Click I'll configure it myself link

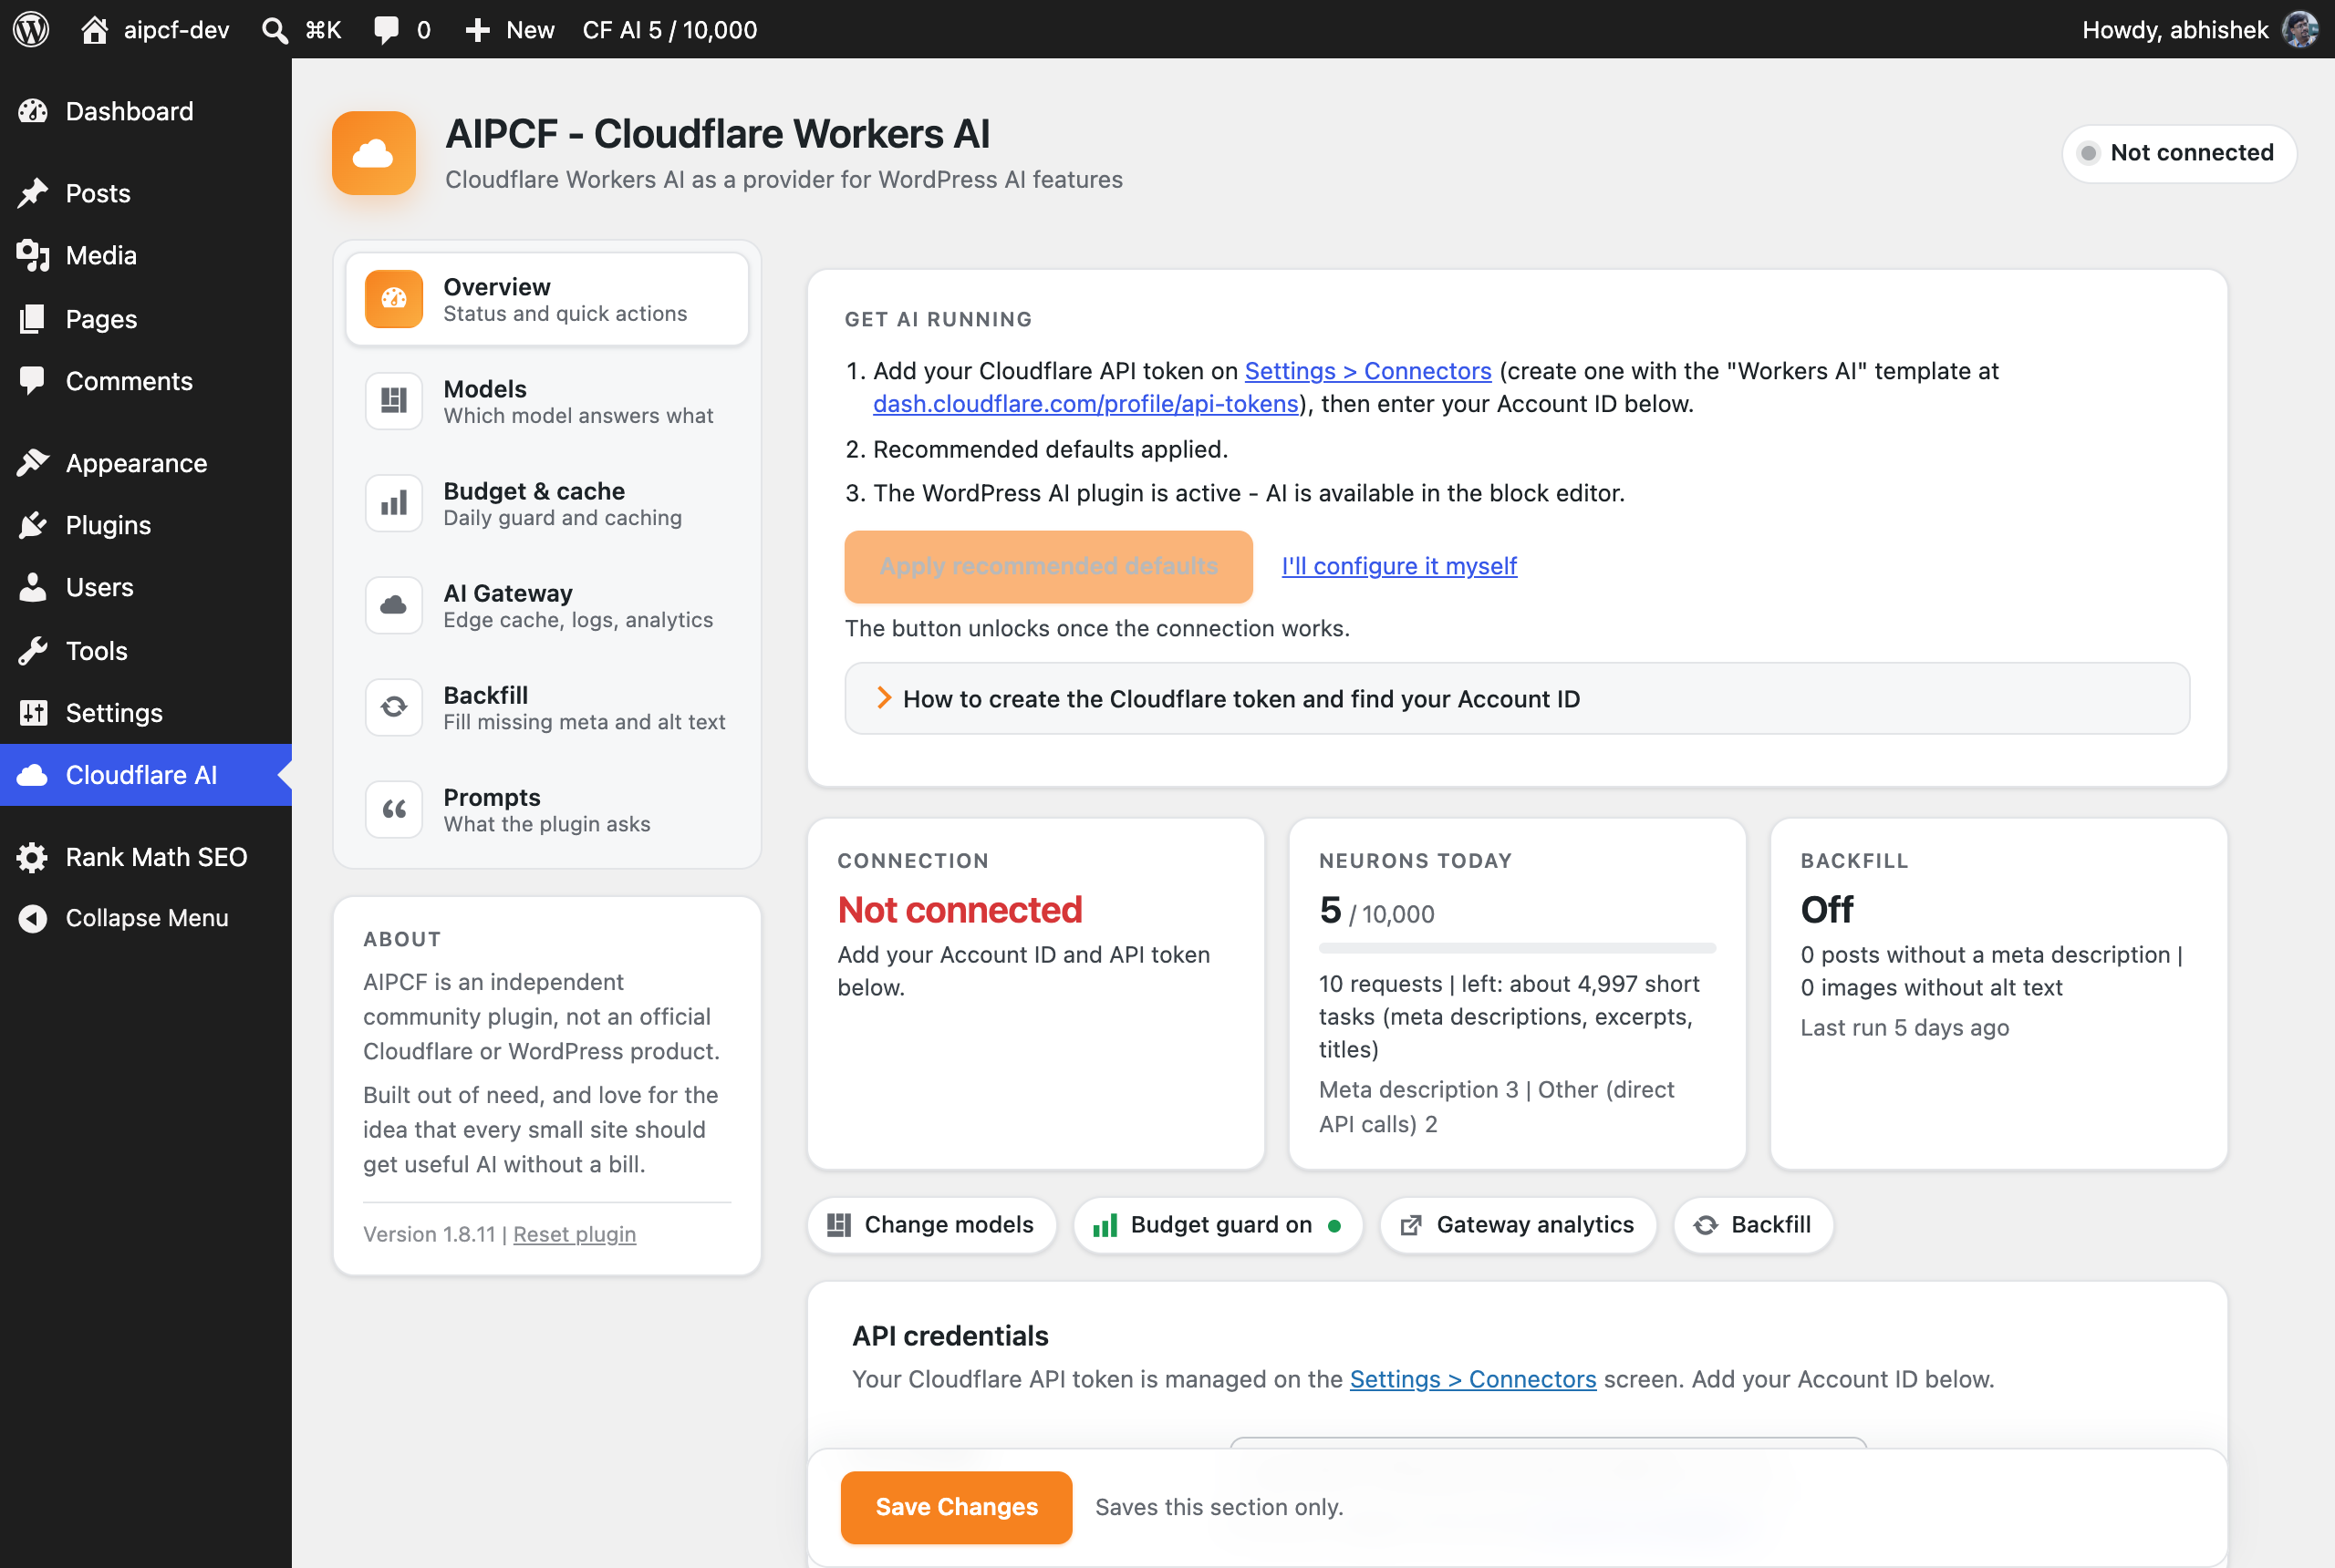click(x=1398, y=566)
